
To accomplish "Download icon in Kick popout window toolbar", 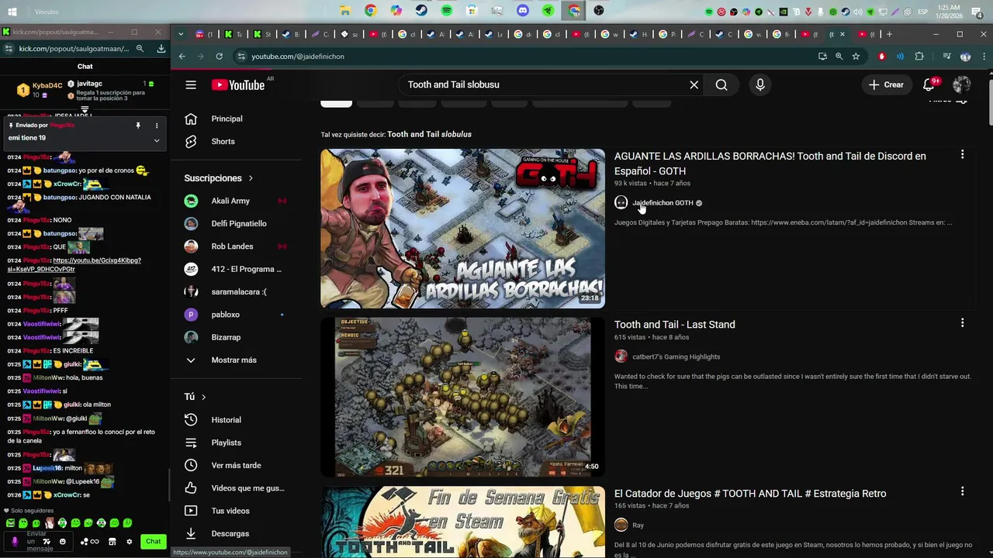I will [x=161, y=48].
